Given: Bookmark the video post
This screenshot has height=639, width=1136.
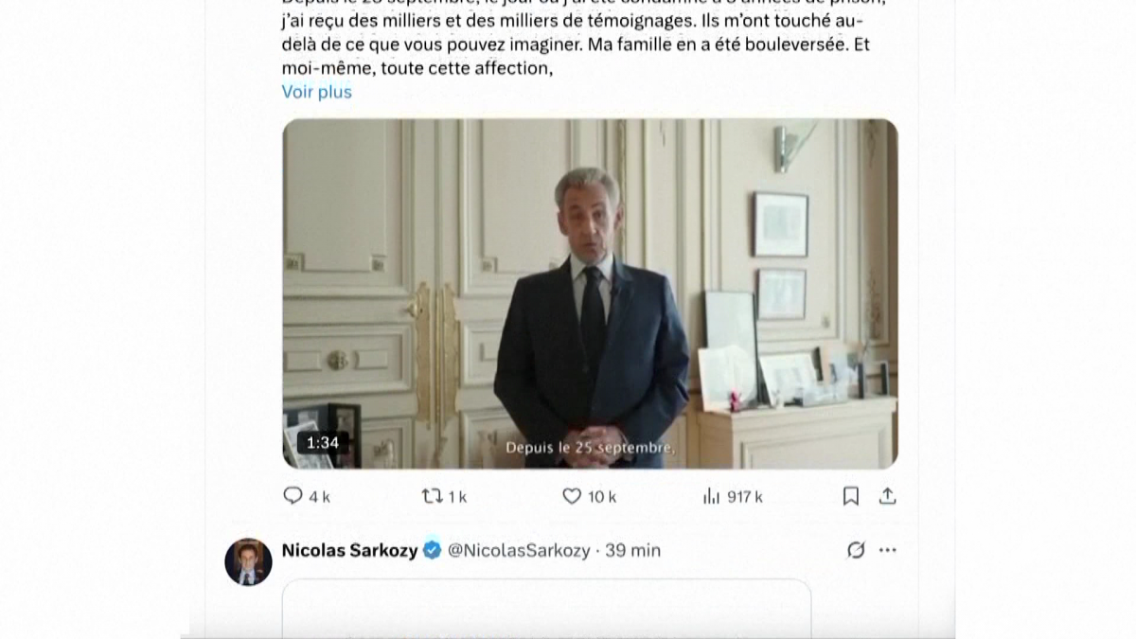Looking at the screenshot, I should tap(851, 495).
